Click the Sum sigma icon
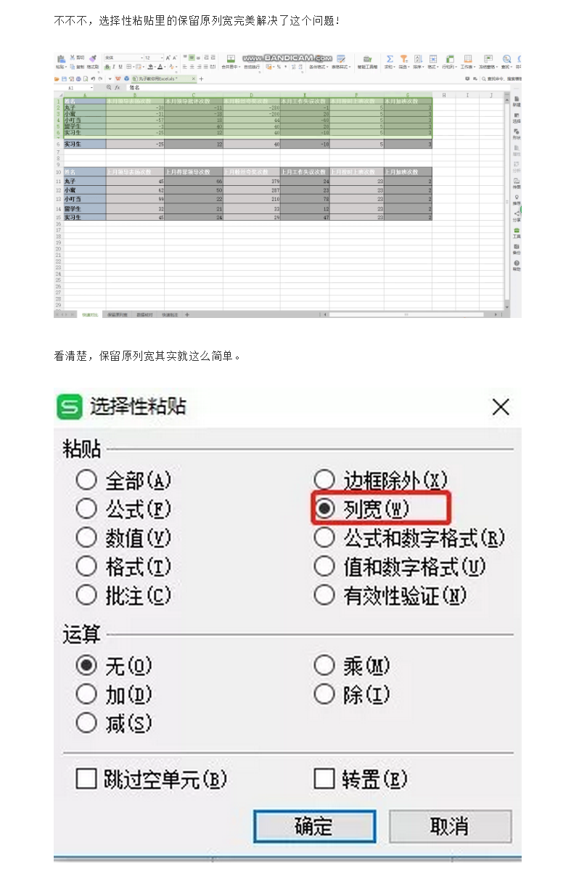Screen dimensions: 579x877 click(x=390, y=59)
